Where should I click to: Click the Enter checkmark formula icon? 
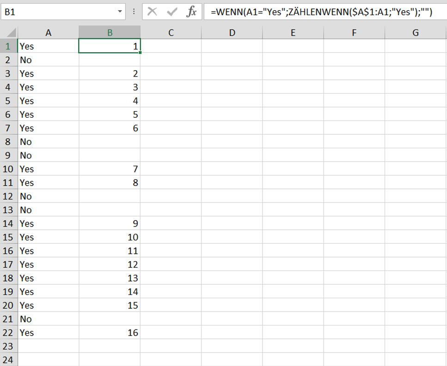[172, 12]
